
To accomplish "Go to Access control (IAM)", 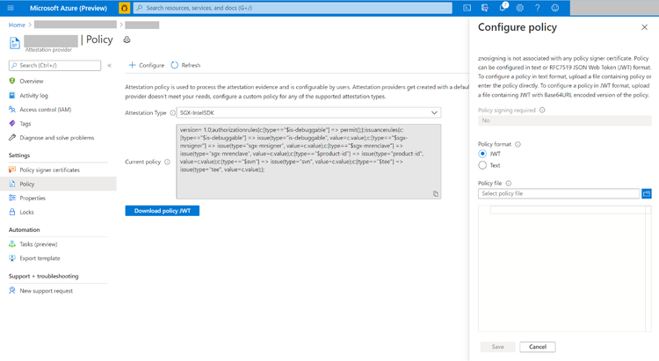I will (x=45, y=110).
